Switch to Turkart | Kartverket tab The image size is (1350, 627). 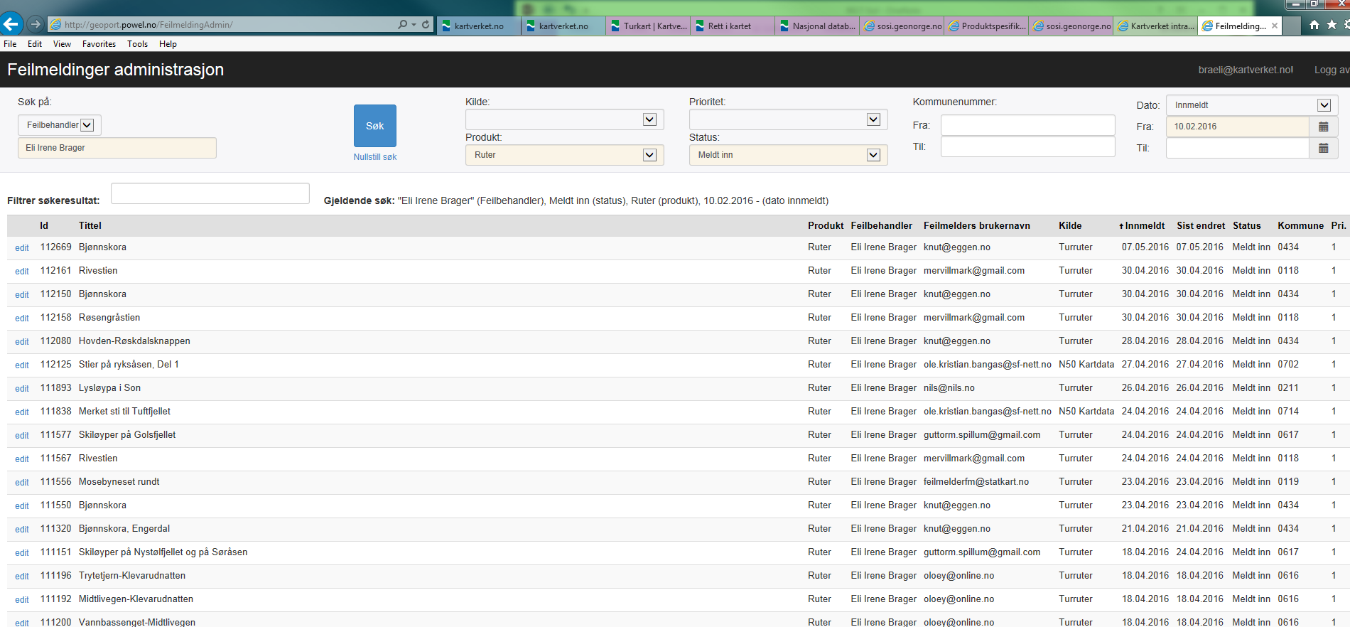(648, 26)
